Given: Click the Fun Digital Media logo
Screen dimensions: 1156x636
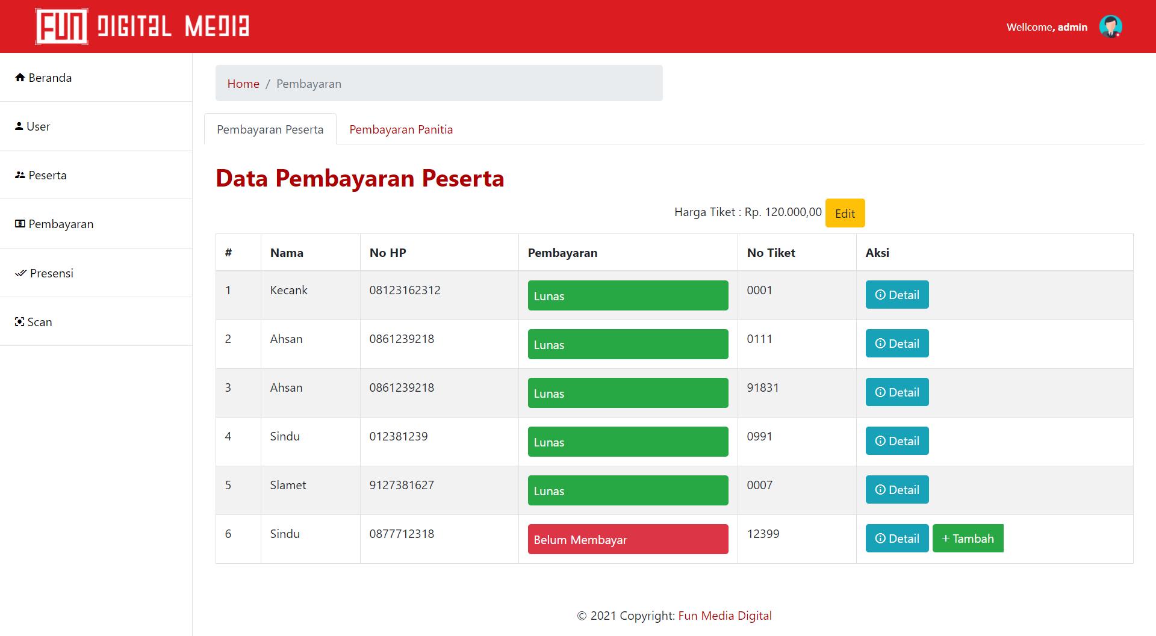Looking at the screenshot, I should [x=142, y=26].
